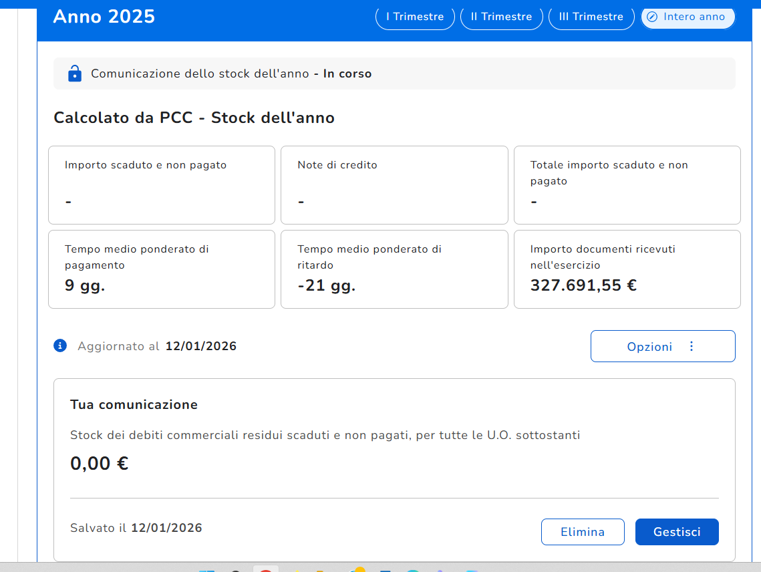Screen dimensions: 761x572
Task: Click the pencil icon in Intero anno
Action: (652, 17)
